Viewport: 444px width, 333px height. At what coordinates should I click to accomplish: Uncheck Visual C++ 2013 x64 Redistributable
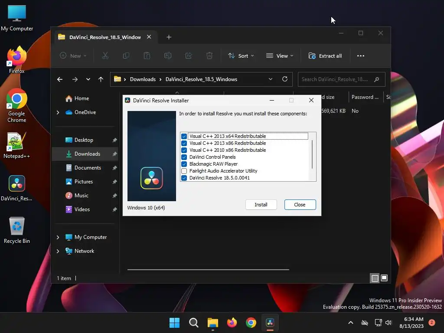(184, 136)
